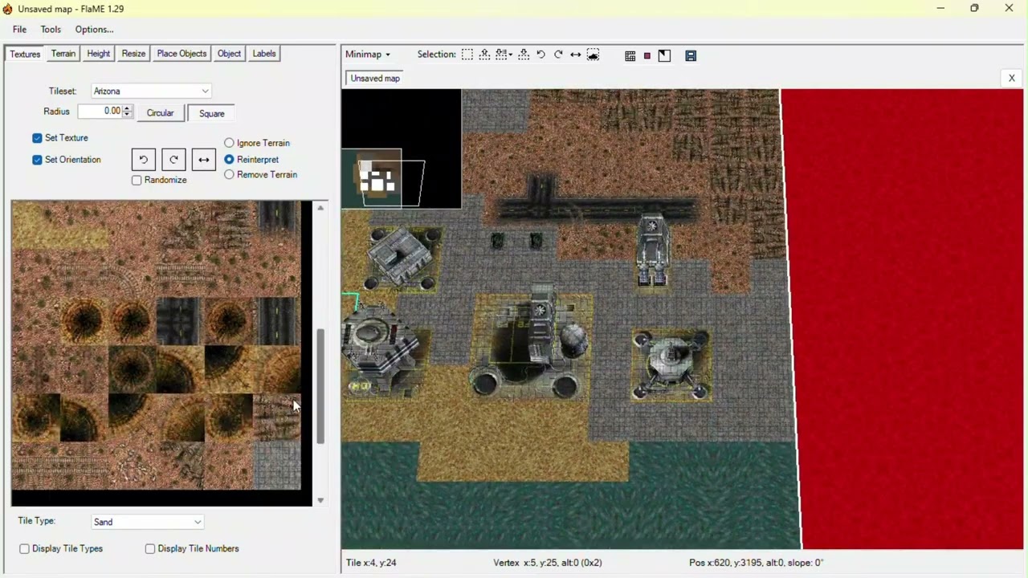
Task: Enable Display Tile Types checkbox
Action: pos(24,548)
